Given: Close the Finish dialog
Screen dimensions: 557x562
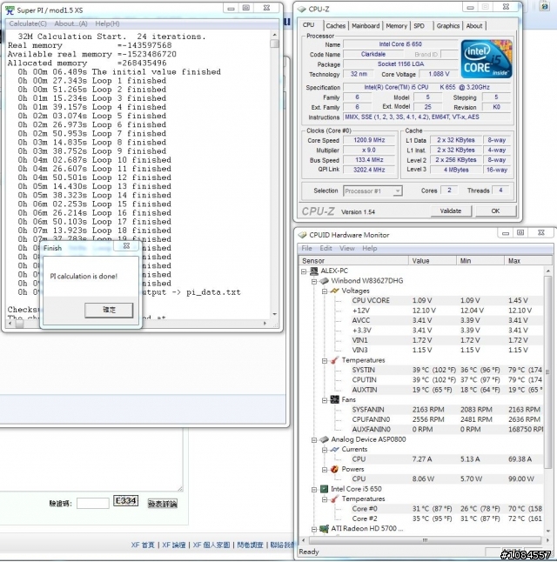Looking at the screenshot, I should click(x=126, y=246).
